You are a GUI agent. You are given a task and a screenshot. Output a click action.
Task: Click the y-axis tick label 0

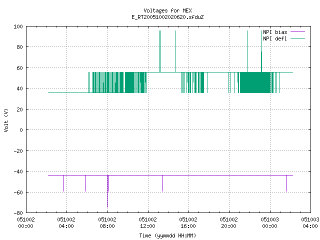pyautogui.click(x=21, y=130)
